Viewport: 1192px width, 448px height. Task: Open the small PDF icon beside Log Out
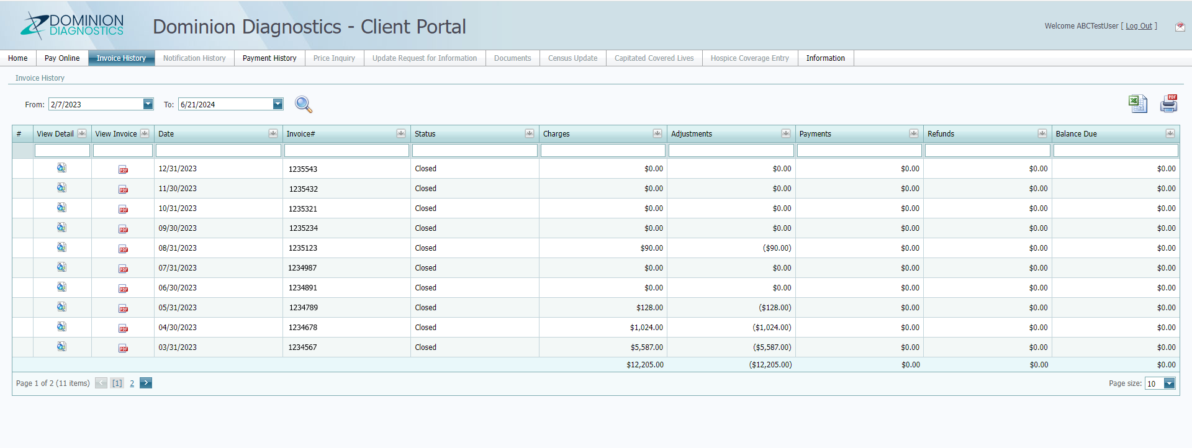point(1180,26)
